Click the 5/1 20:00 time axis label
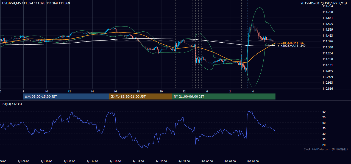The height and width of the screenshot is (164, 351). 161,162
